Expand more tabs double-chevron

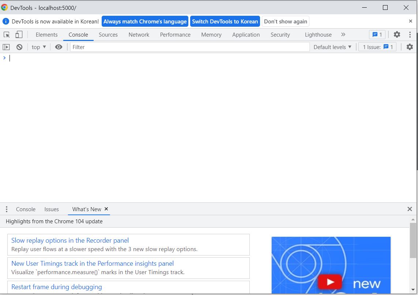point(343,34)
